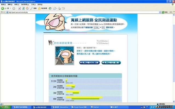175x109 pixels.
Task: Click the Stop loading icon
Action: point(19,8)
